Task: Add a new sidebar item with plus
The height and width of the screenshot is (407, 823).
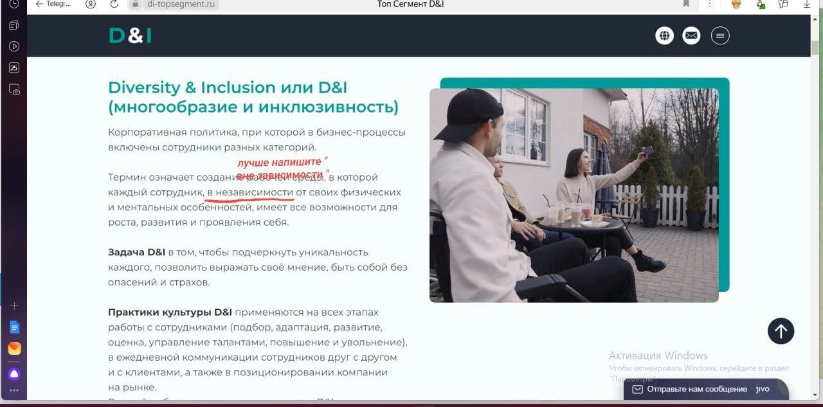Action: [14, 306]
